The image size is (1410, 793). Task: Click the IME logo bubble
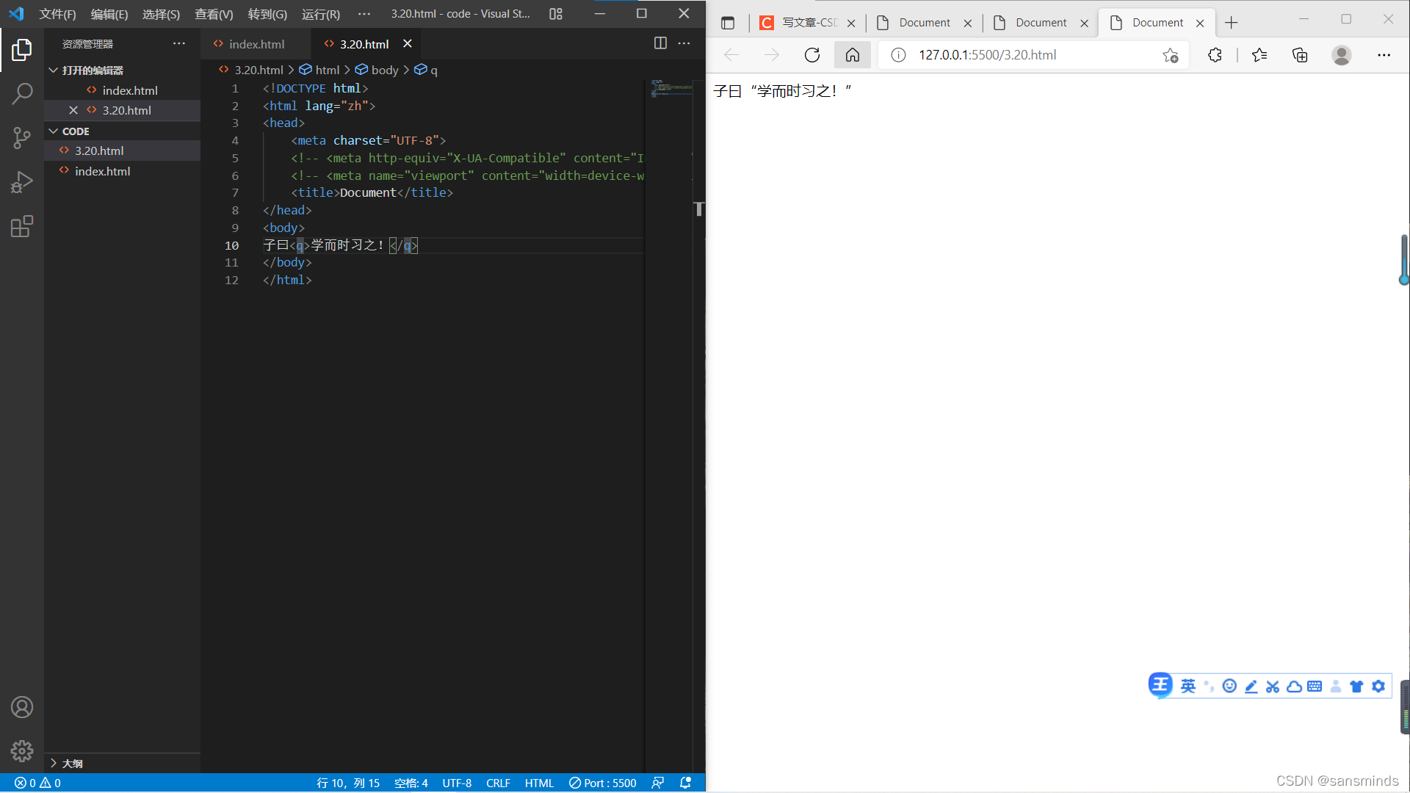click(1160, 685)
